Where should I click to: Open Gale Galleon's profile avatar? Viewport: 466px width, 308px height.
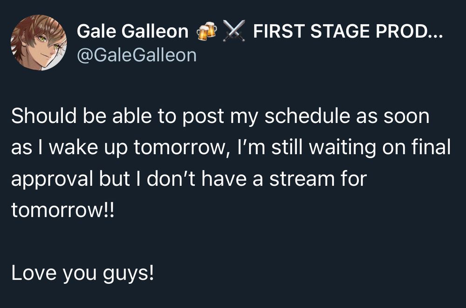click(39, 42)
